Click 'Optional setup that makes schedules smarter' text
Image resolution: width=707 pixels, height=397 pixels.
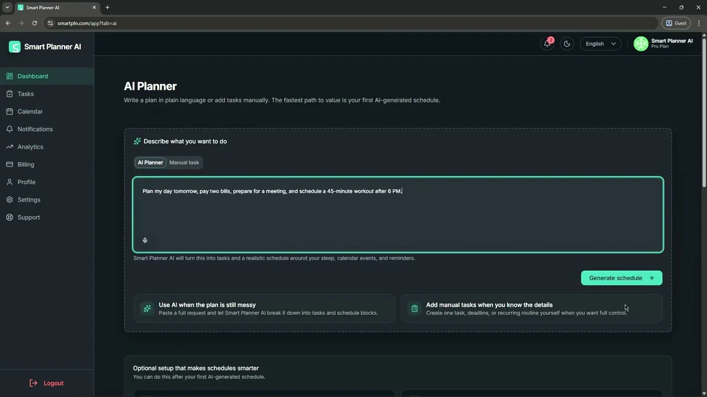click(x=196, y=368)
